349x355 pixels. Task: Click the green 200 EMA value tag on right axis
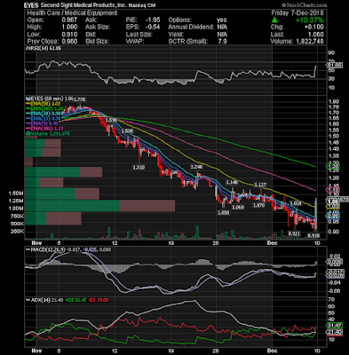(333, 167)
